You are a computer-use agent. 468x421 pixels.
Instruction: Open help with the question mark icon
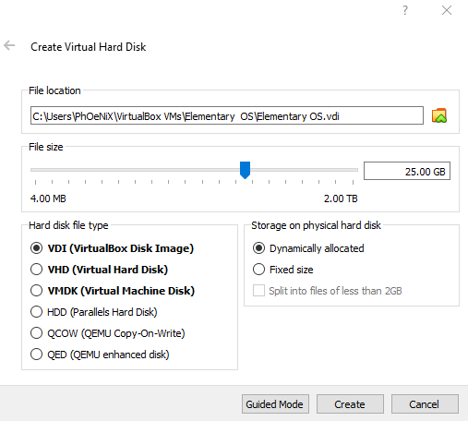[x=405, y=10]
